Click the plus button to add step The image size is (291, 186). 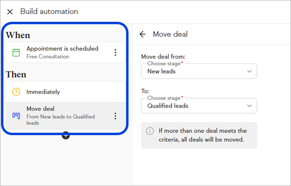click(65, 136)
